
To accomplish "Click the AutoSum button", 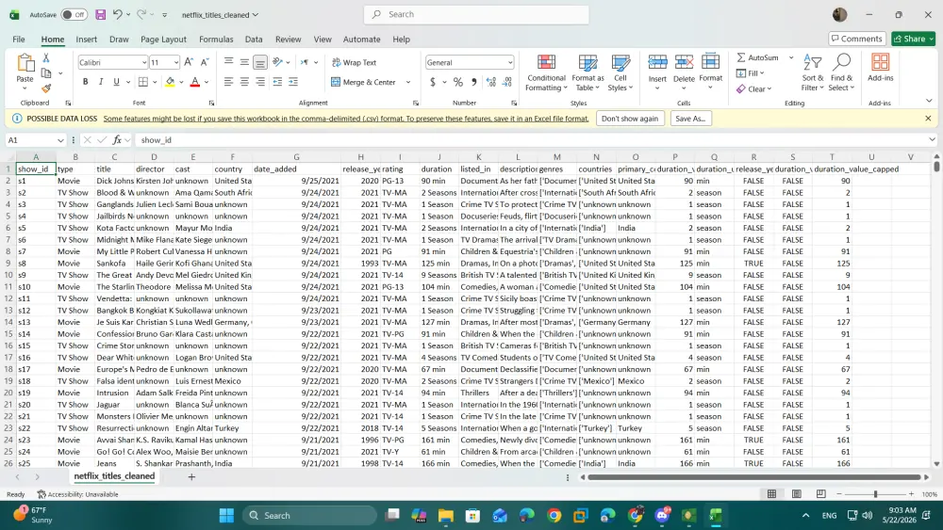I will pyautogui.click(x=758, y=57).
